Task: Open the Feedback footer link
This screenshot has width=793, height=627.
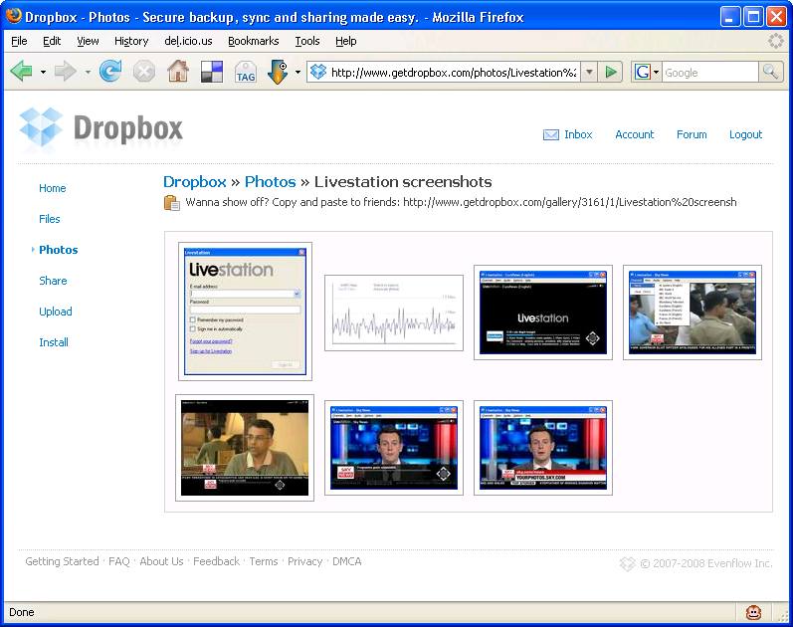Action: [217, 561]
